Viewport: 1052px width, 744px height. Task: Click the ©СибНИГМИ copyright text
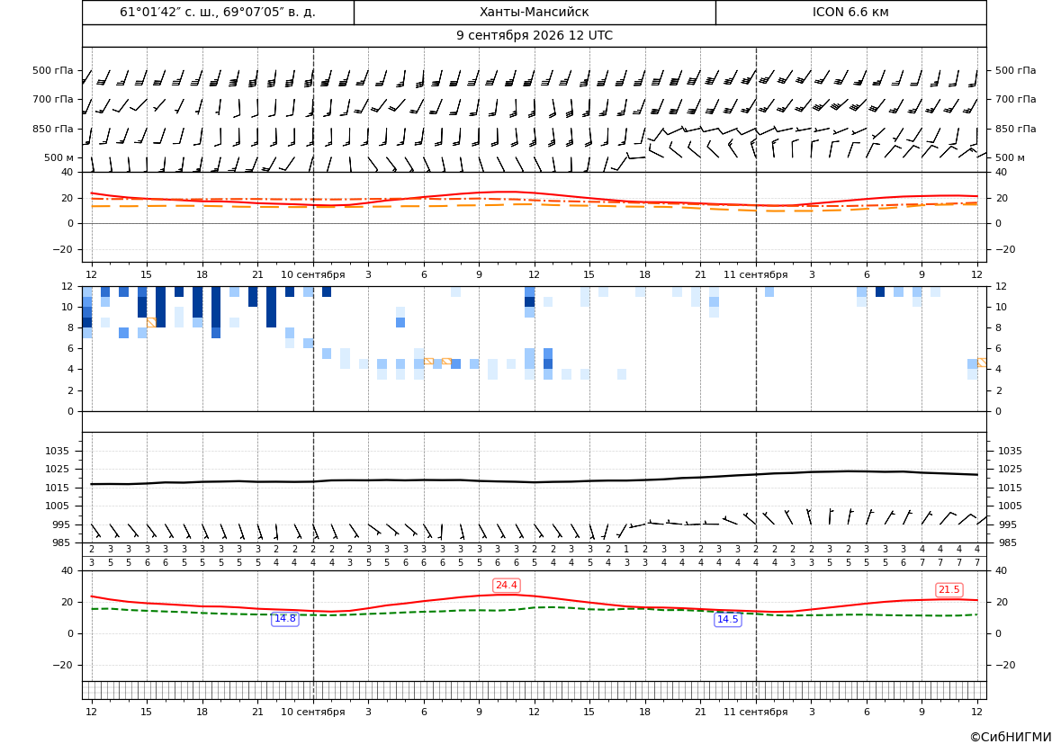click(1011, 737)
